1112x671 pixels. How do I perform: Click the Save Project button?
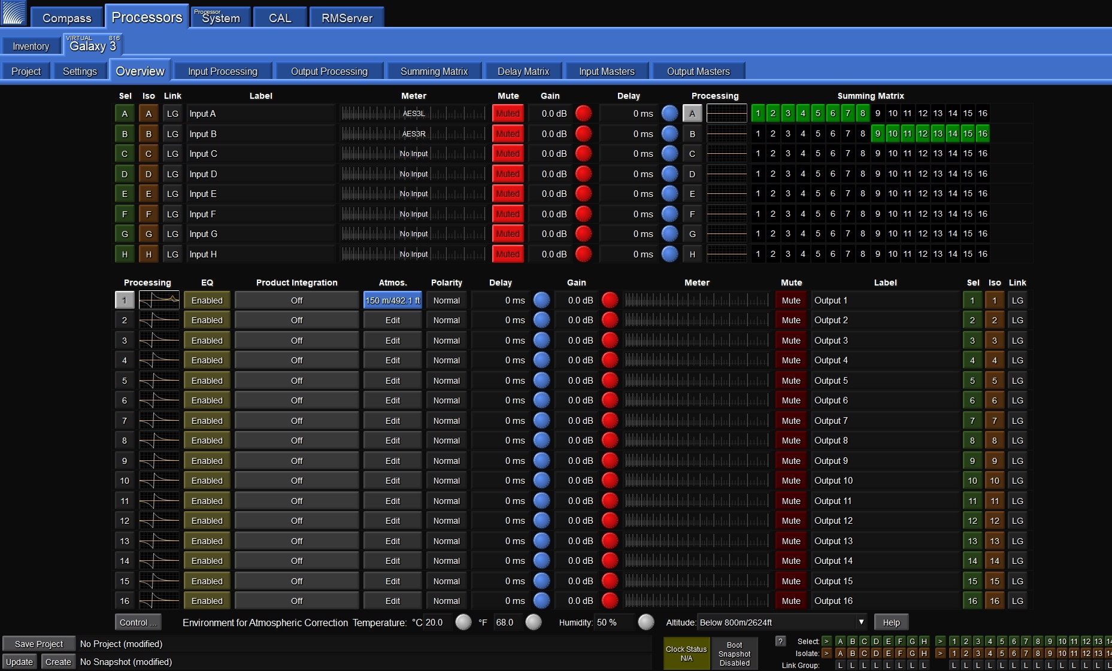point(39,644)
